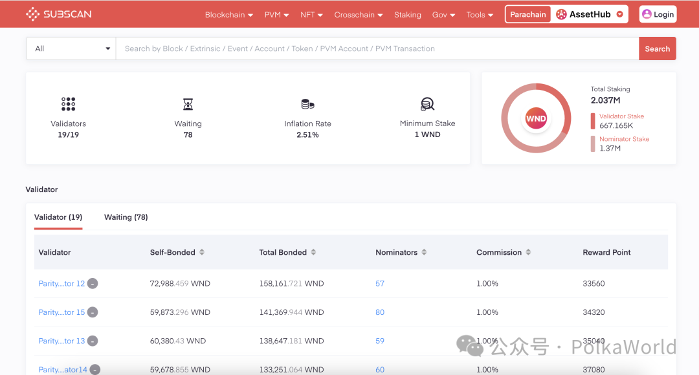The width and height of the screenshot is (699, 375).
Task: Click the Minimum Stake 1 WND value
Action: tap(428, 134)
